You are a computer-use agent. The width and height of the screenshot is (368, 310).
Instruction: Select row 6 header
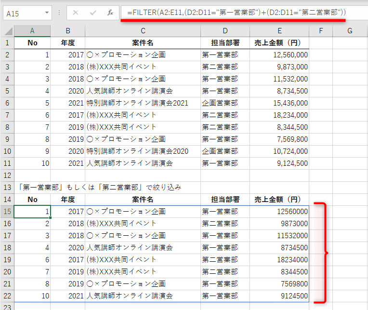coord(7,103)
